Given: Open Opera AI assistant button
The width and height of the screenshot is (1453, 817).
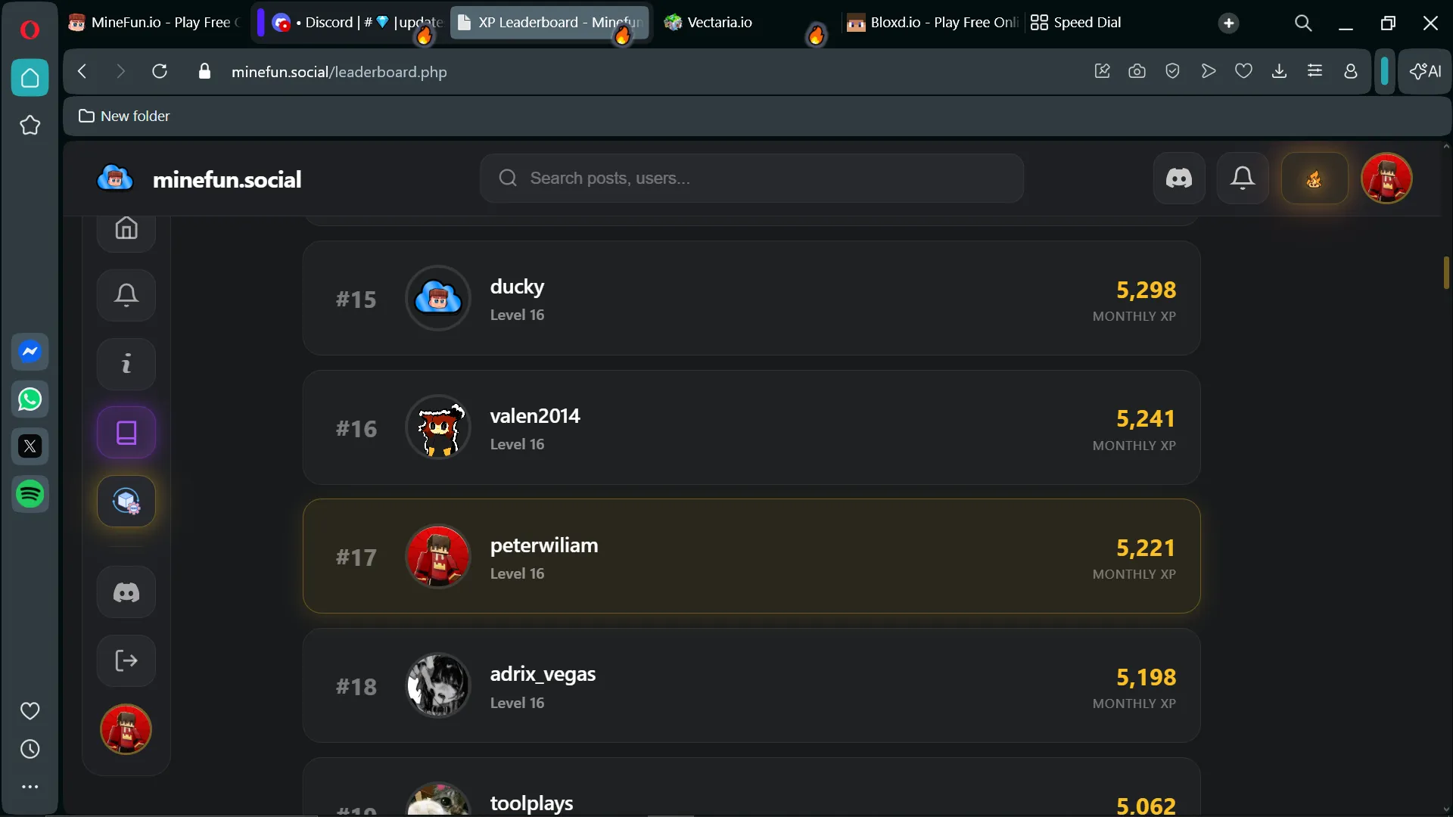Looking at the screenshot, I should click(x=1425, y=71).
